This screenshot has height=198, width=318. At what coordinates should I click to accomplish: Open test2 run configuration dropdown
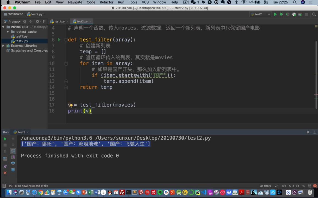click(260, 14)
